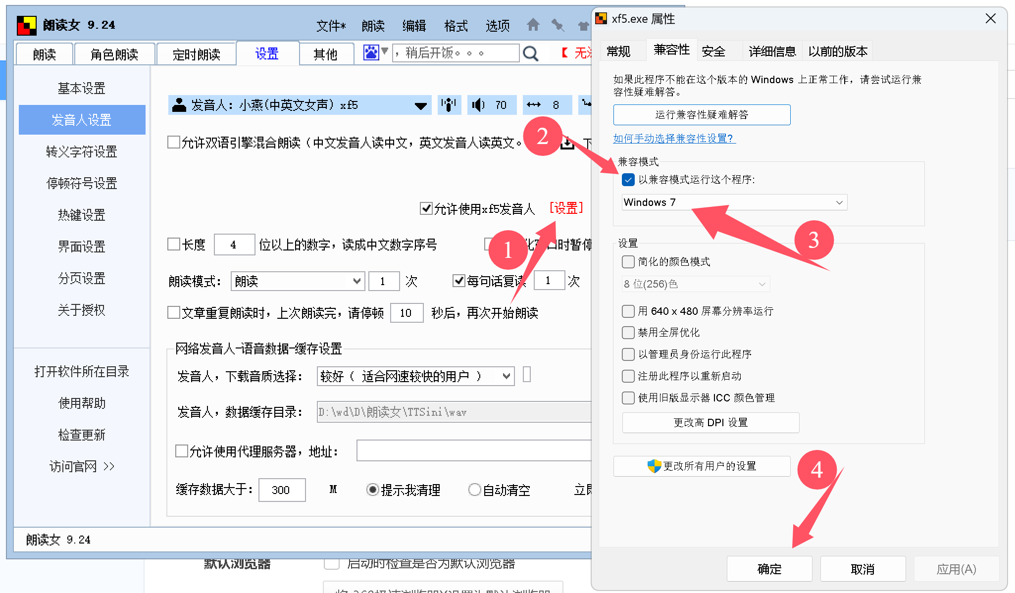Screen dimensions: 1015x593
Task: Open 如何手动选择兼容性设置 link
Action: [674, 139]
